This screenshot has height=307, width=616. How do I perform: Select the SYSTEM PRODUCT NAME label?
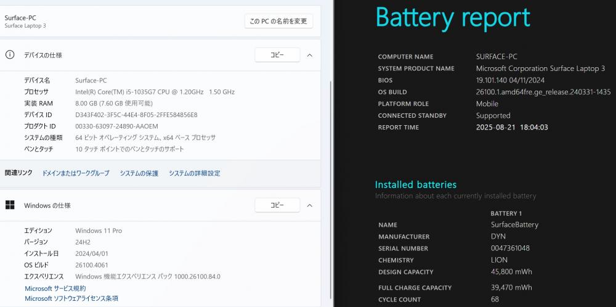coord(416,68)
